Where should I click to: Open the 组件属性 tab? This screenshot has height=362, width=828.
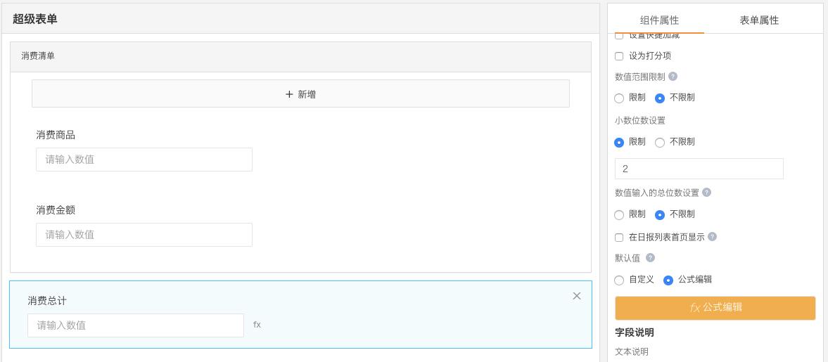(659, 20)
